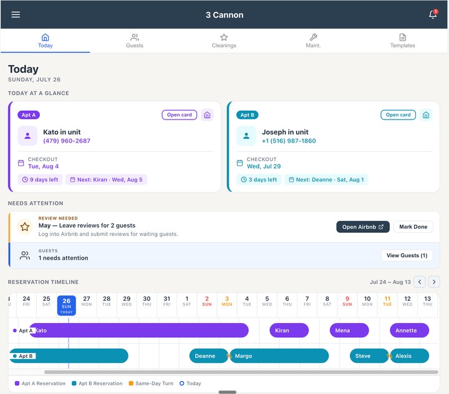The height and width of the screenshot is (394, 449).
Task: Switch to the Guests tab
Action: coord(135,41)
